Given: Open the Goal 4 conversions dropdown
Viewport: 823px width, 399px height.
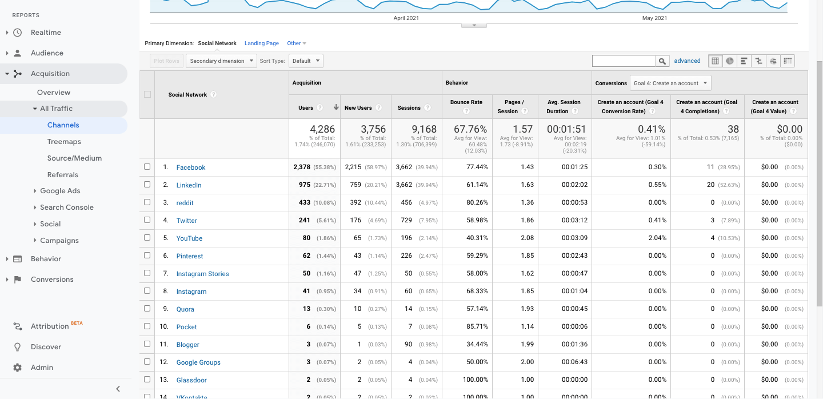Looking at the screenshot, I should 670,83.
